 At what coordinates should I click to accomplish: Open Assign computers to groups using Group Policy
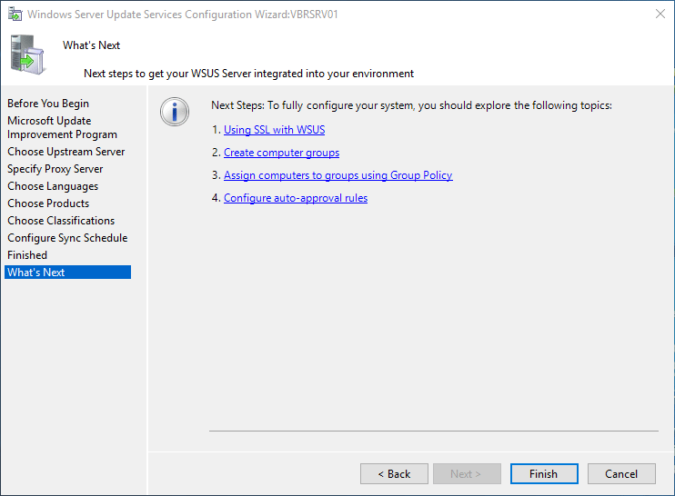pyautogui.click(x=337, y=175)
